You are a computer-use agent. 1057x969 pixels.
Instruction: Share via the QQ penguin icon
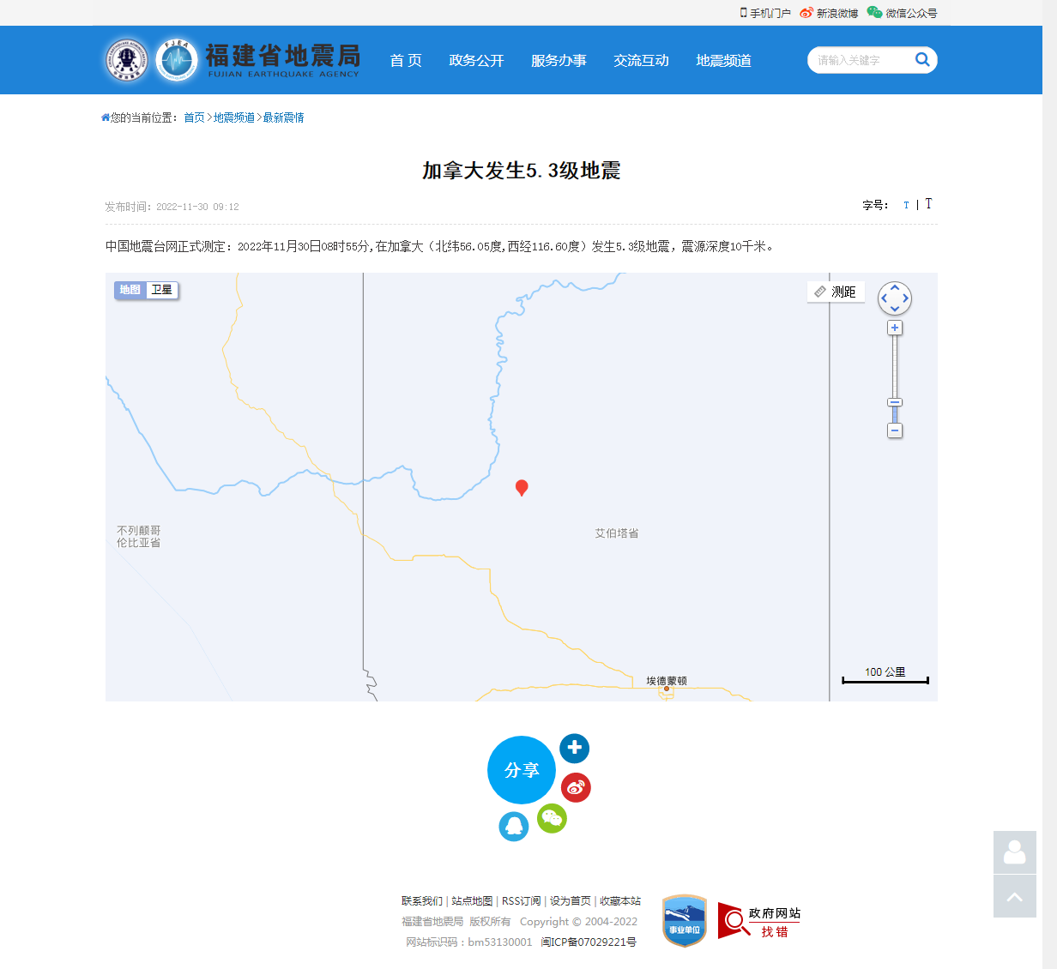[x=513, y=827]
